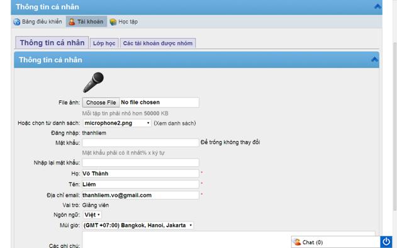Switch to the Lớp học tab
Image resolution: width=397 pixels, height=248 pixels.
tap(104, 43)
